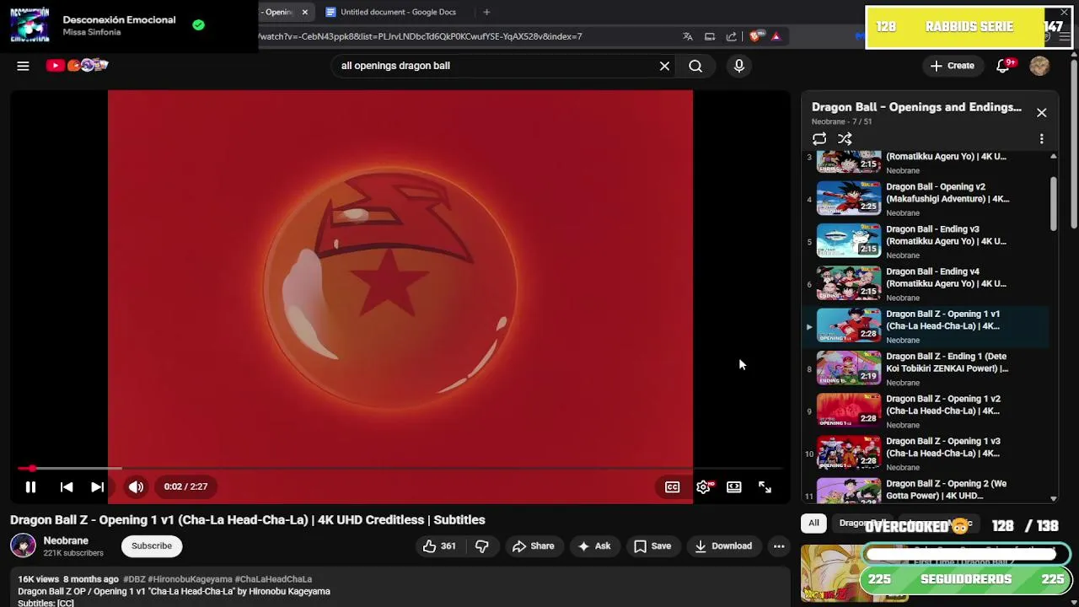Viewport: 1079px width, 607px height.
Task: Toggle closed captions on the player
Action: point(672,486)
